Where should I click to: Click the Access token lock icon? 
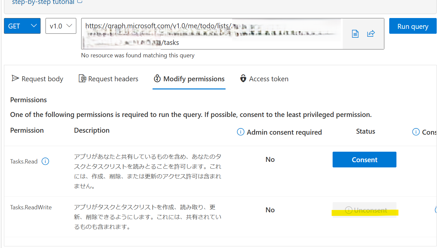pos(243,79)
